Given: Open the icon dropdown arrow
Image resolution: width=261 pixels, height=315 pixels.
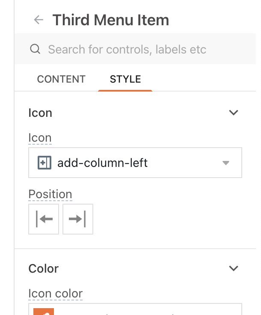Looking at the screenshot, I should click(226, 163).
